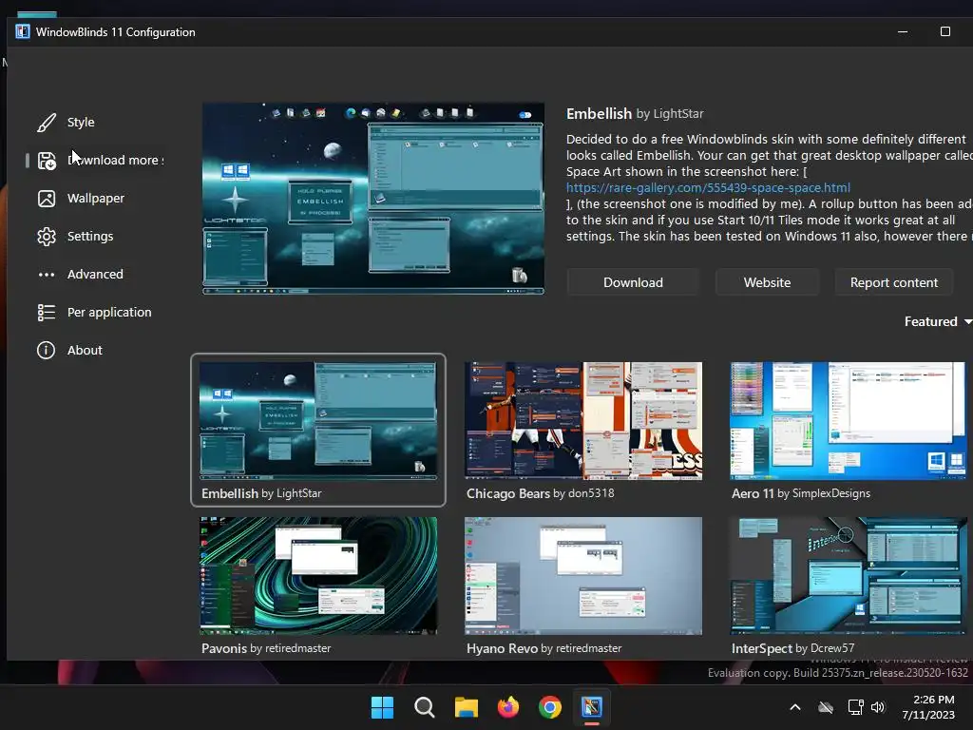
Task: Select the Hyano Revo skin thumbnail
Action: tap(583, 576)
